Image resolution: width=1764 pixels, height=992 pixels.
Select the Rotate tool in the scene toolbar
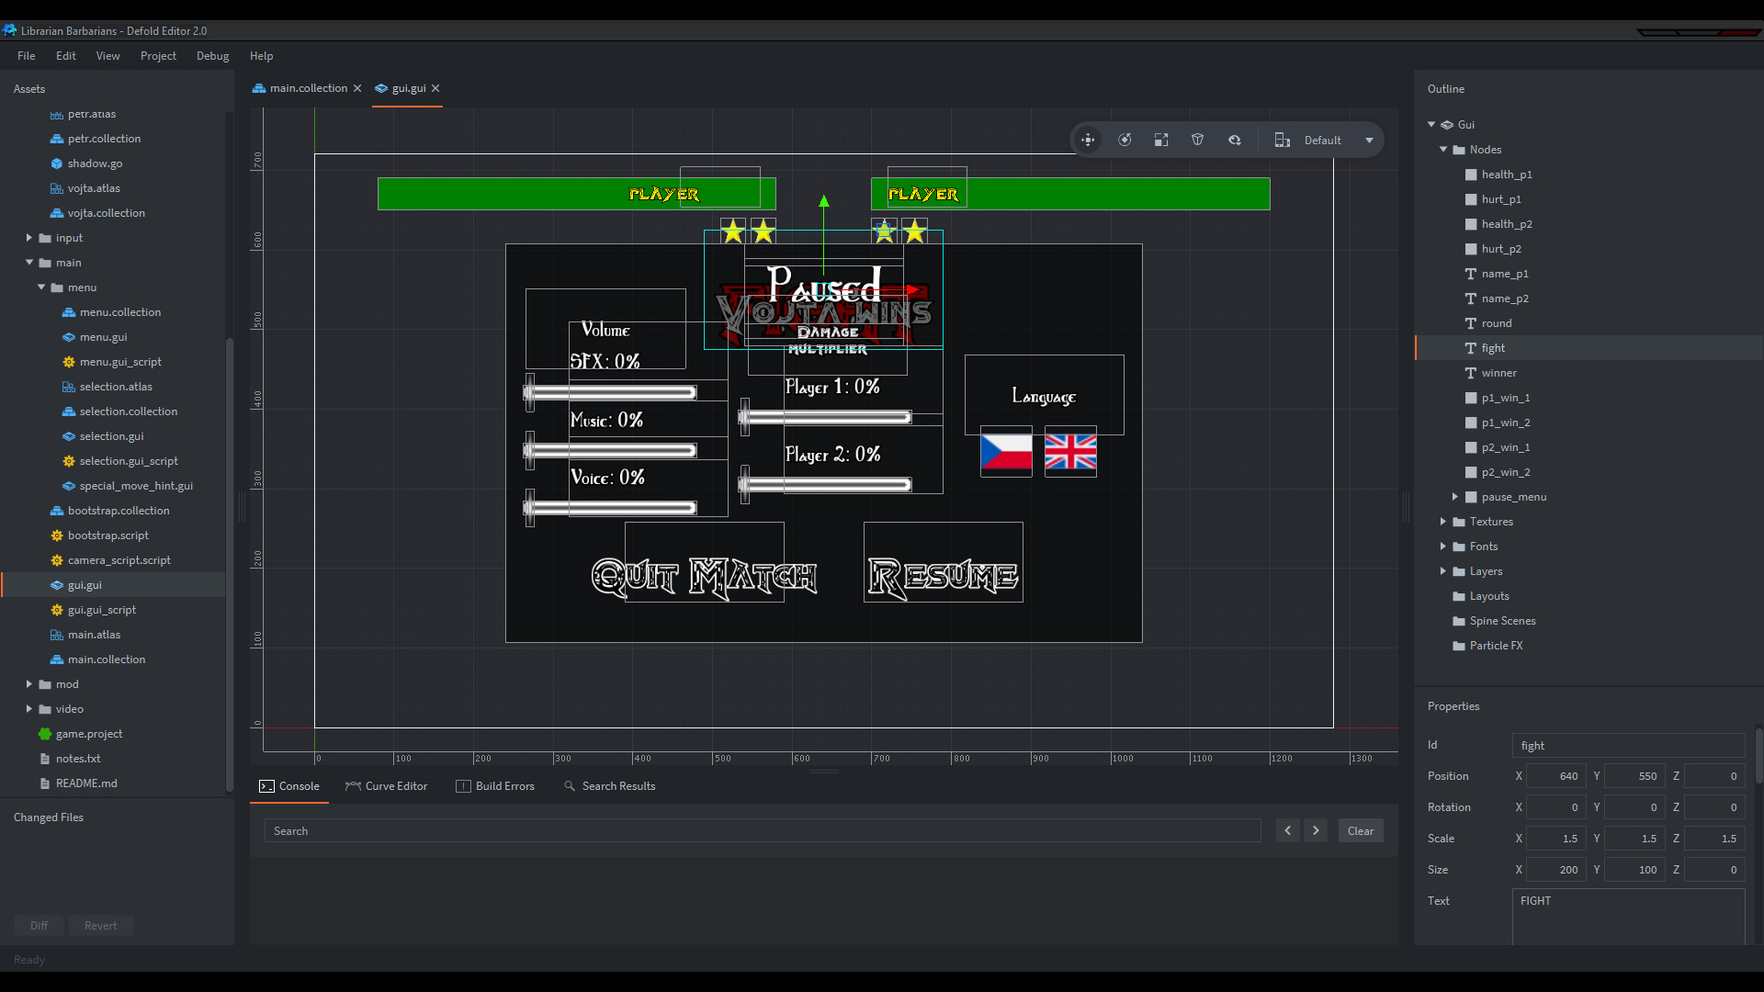pos(1125,140)
